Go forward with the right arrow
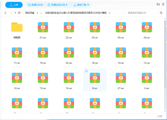The width and height of the screenshot is (167, 120). [11, 13]
